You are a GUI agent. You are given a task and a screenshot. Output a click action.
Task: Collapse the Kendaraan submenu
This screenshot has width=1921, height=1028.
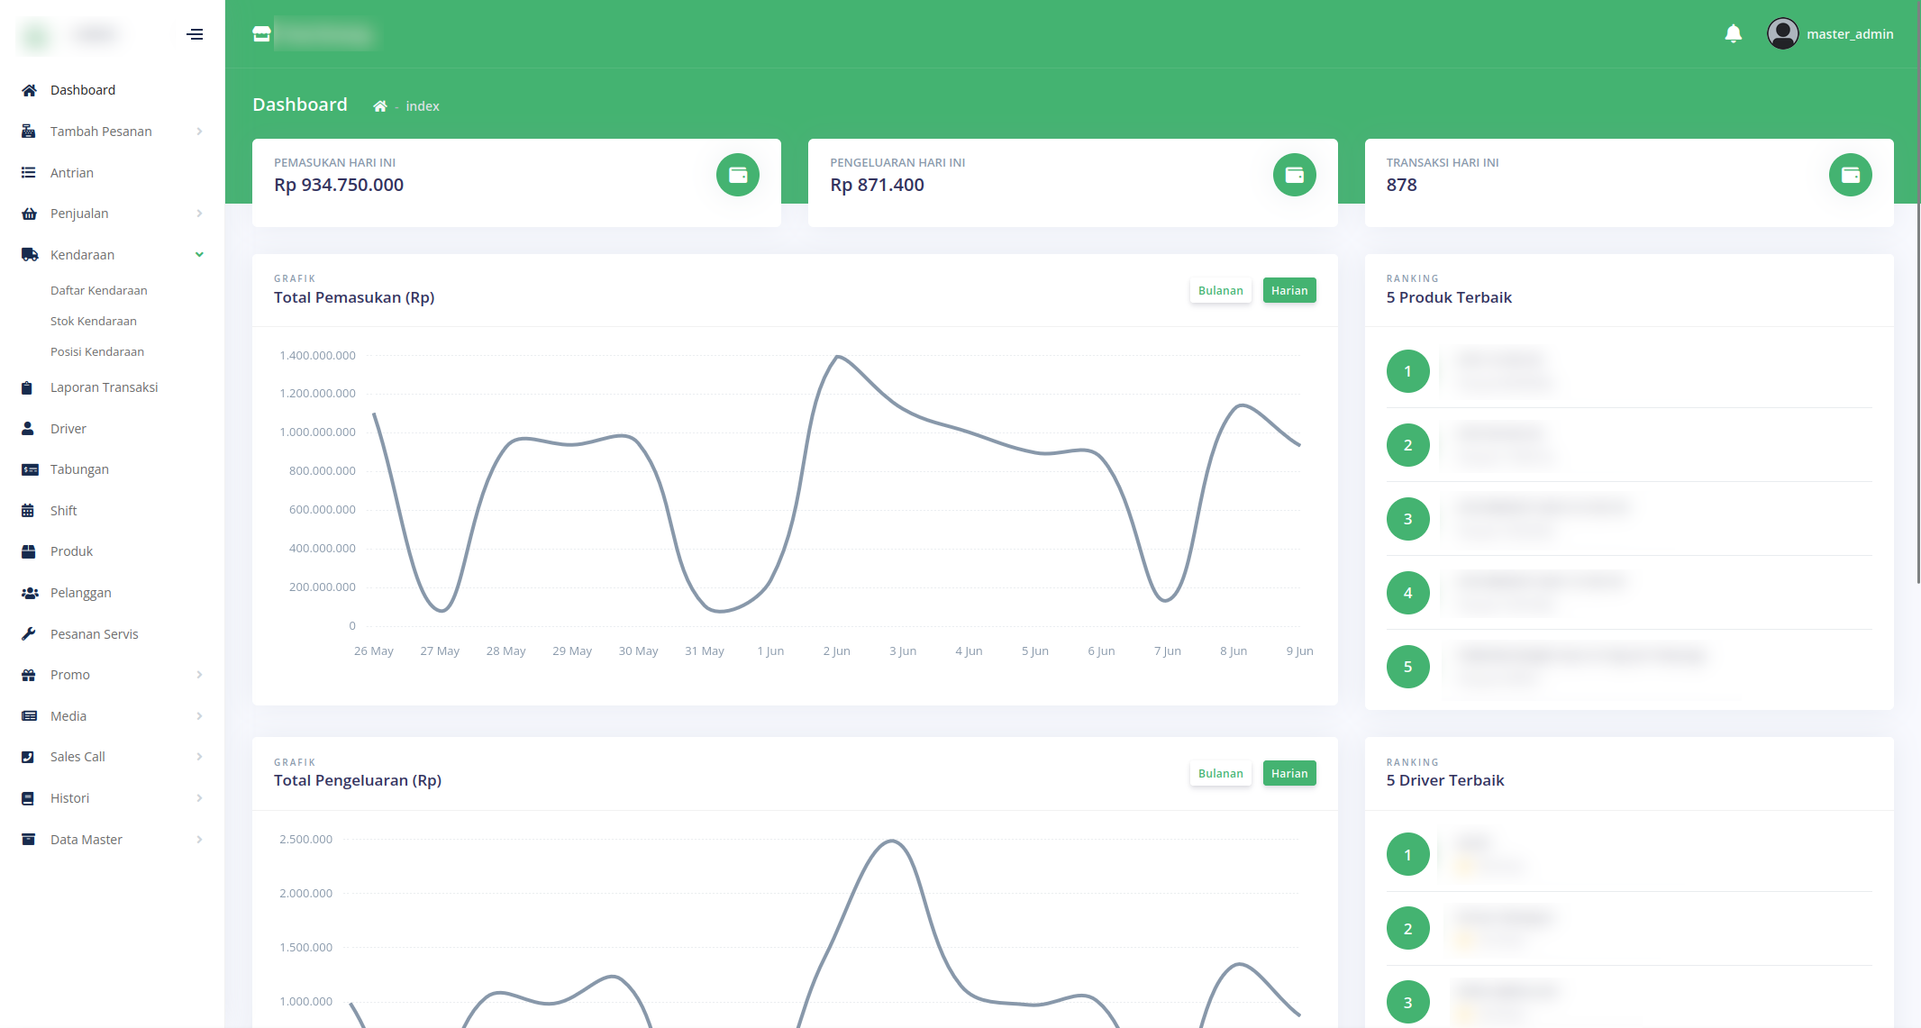point(113,255)
